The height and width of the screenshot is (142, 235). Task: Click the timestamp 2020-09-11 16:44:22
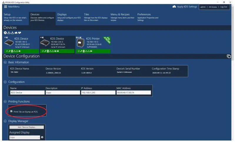tap(161, 73)
